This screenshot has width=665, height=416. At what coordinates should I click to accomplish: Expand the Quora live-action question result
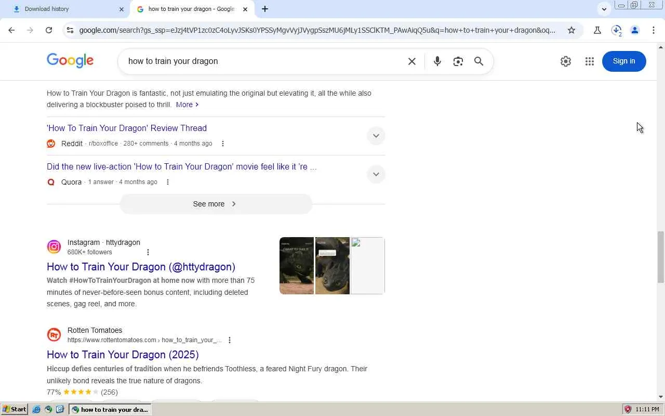[x=376, y=174]
